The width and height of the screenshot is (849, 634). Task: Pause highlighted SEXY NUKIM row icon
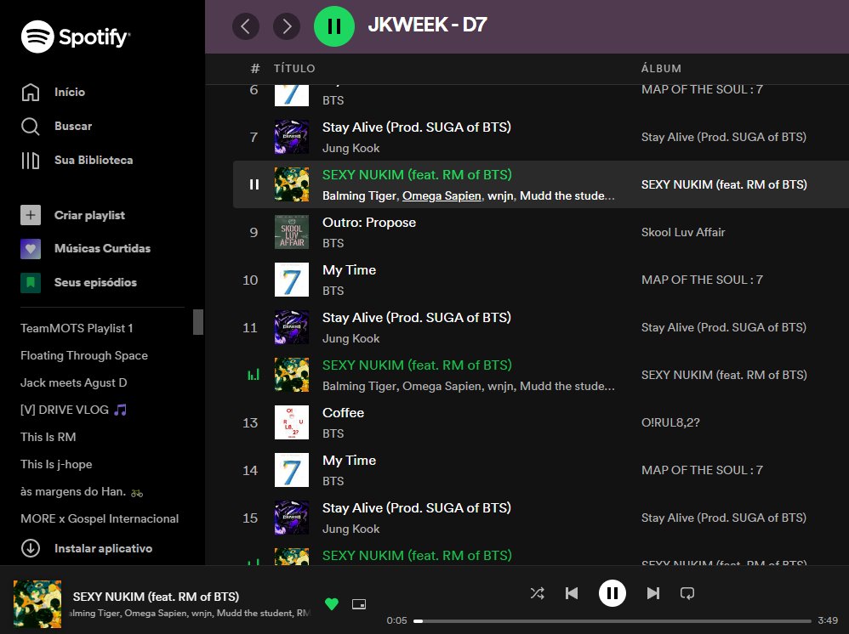tap(254, 184)
